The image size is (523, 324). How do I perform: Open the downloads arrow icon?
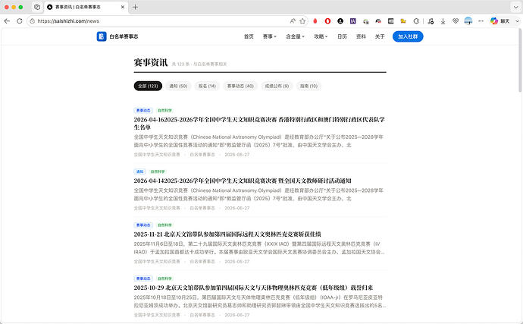coord(443,21)
